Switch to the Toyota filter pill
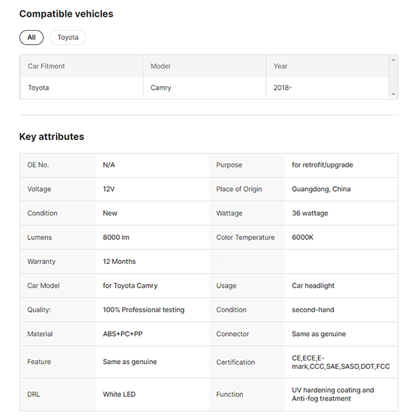Viewport: 420px width, 420px height. [68, 38]
